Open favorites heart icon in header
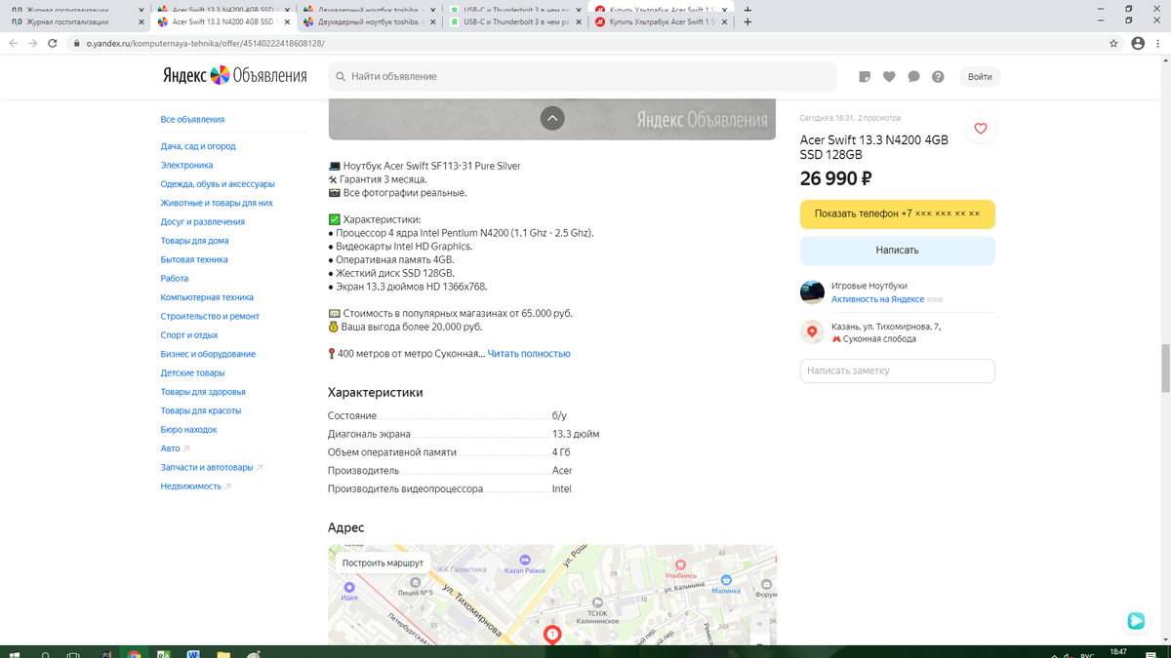Viewport: 1171px width, 658px height. pyautogui.click(x=889, y=77)
